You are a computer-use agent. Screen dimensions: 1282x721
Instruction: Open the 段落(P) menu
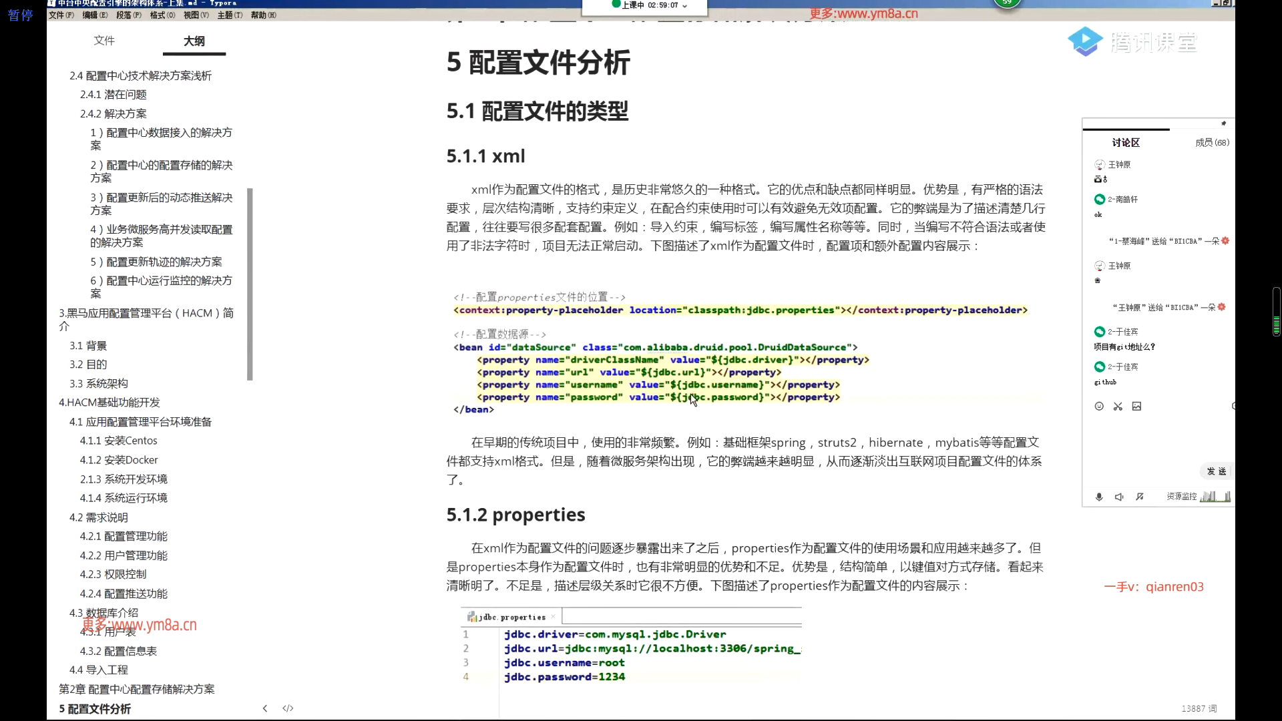(x=128, y=15)
